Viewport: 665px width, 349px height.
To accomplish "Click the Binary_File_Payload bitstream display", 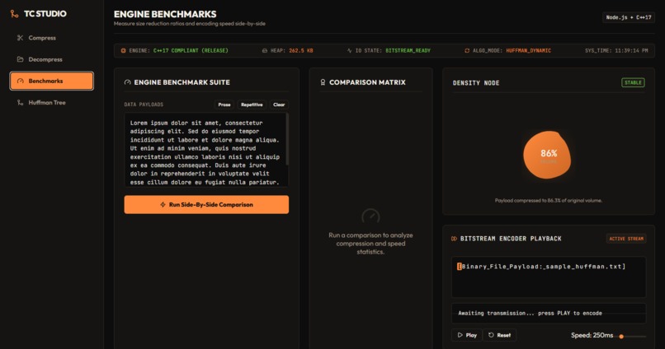I will [549, 277].
